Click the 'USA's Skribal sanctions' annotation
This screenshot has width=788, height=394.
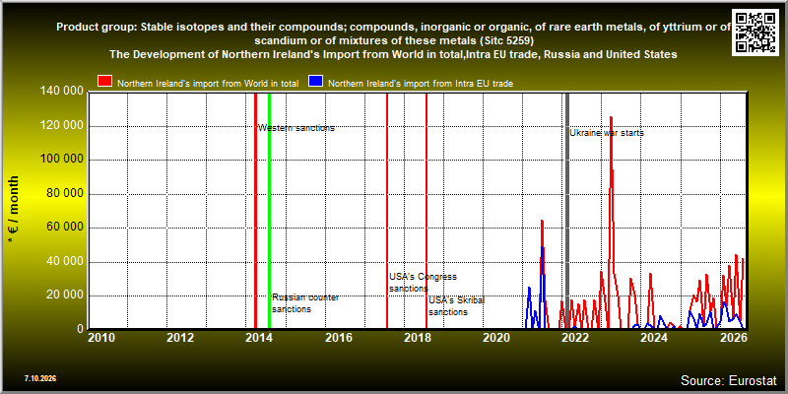(456, 306)
